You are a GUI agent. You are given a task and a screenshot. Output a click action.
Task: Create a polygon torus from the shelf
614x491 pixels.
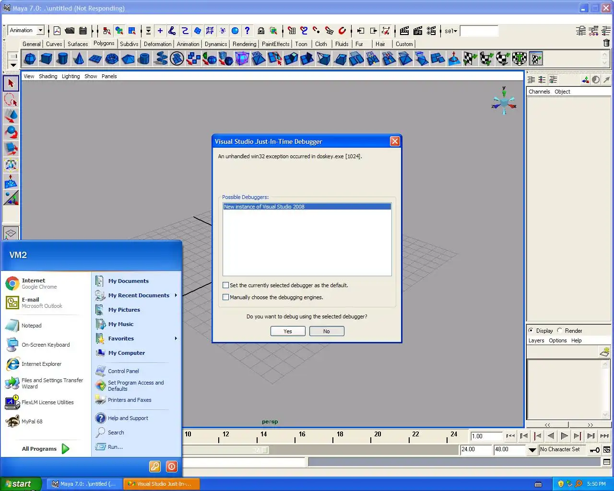pyautogui.click(x=111, y=59)
